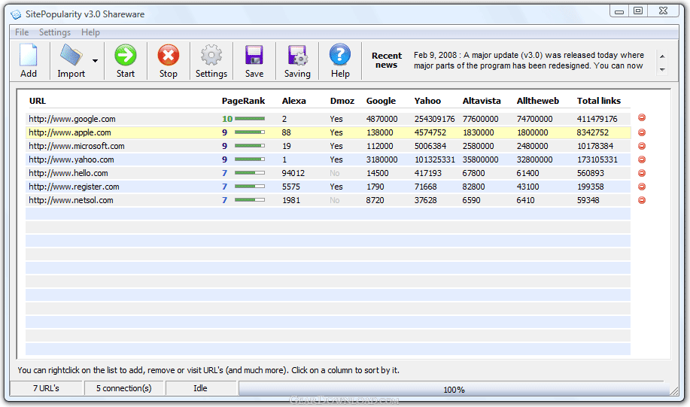
Task: Click the green Start icon
Action: pyautogui.click(x=126, y=56)
